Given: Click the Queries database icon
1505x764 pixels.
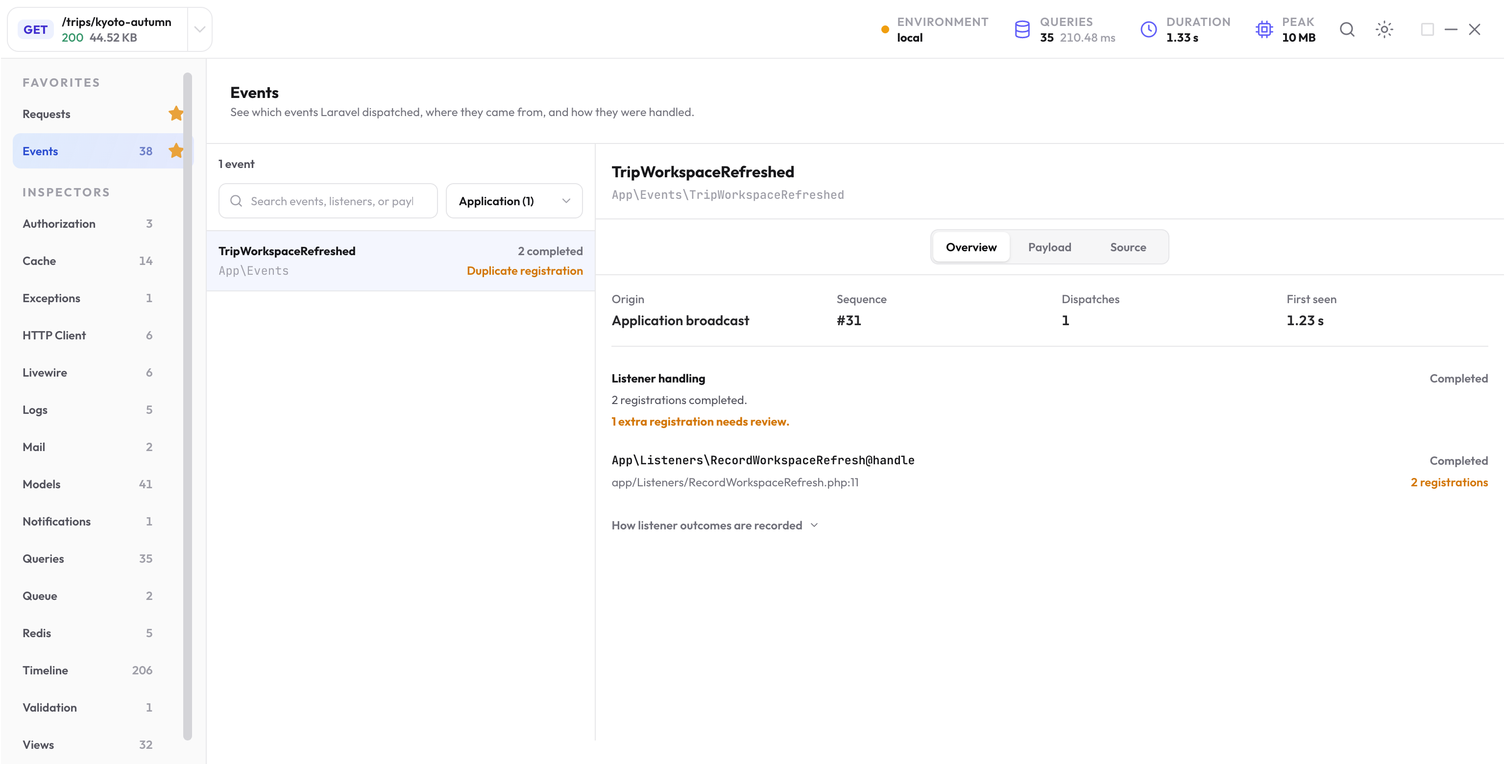Looking at the screenshot, I should [x=1022, y=29].
